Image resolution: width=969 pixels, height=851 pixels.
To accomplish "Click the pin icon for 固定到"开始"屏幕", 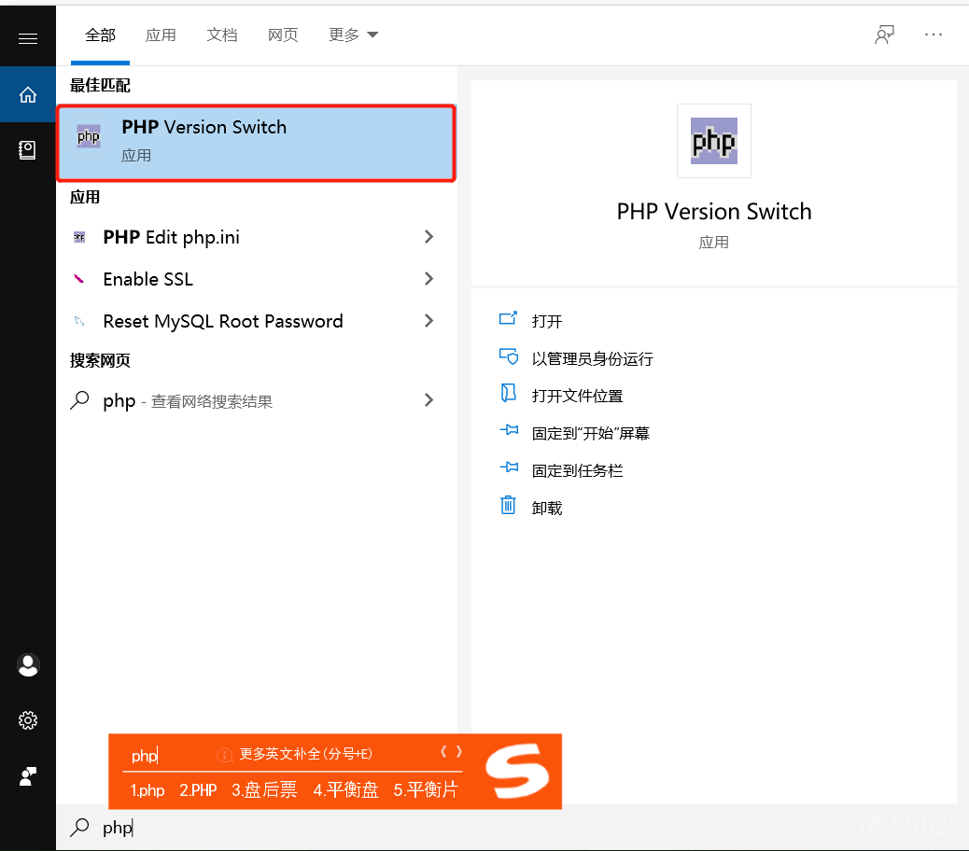I will pyautogui.click(x=509, y=430).
